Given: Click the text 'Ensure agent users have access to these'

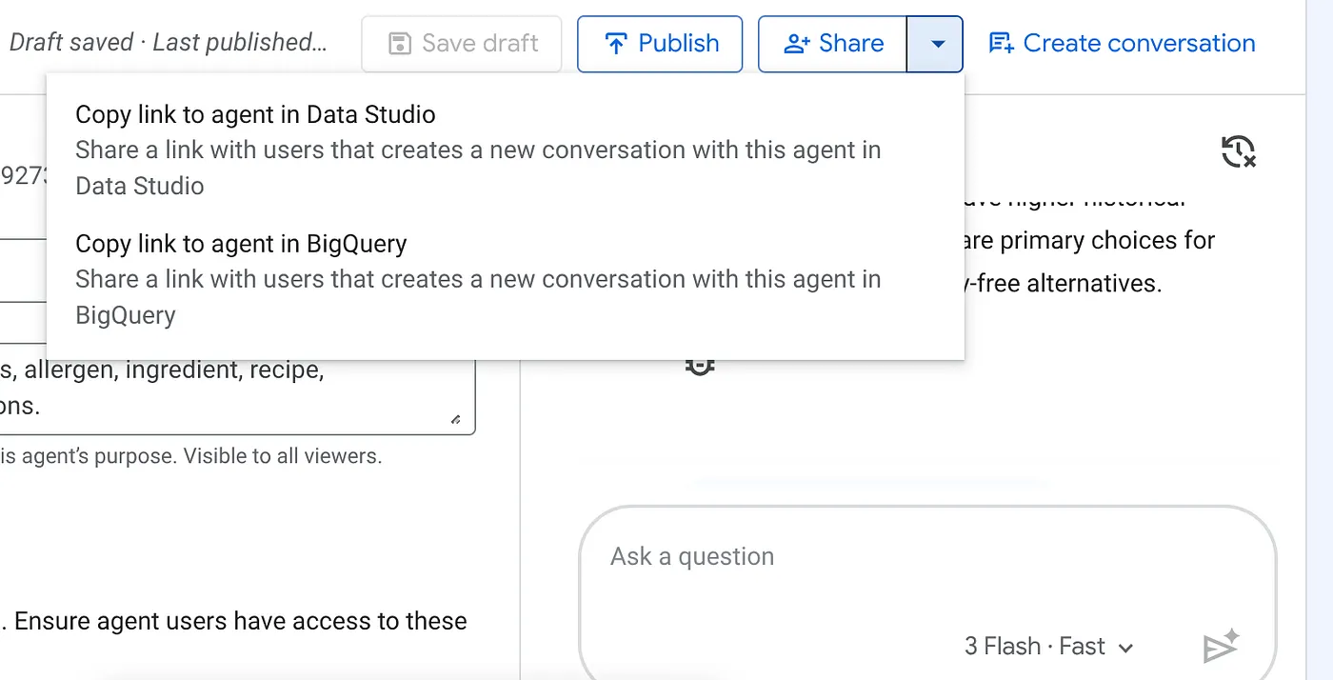Looking at the screenshot, I should pyautogui.click(x=241, y=621).
